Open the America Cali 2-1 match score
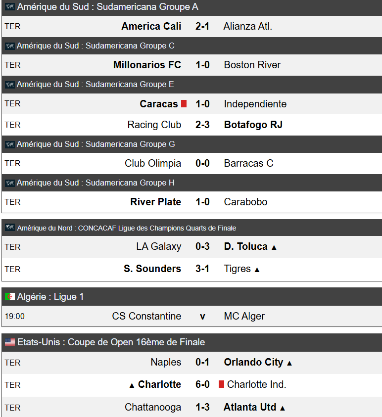 (x=202, y=26)
